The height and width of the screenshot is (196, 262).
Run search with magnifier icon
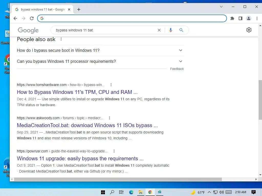click(181, 30)
